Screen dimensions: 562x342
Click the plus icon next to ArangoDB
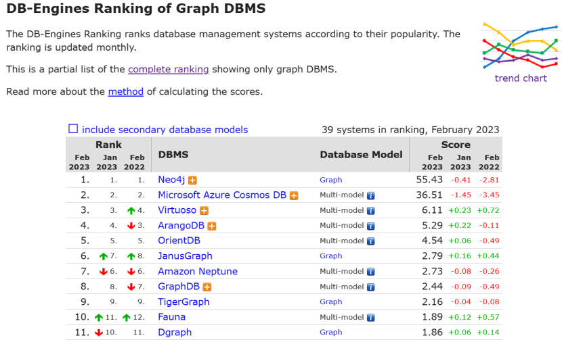pyautogui.click(x=212, y=226)
